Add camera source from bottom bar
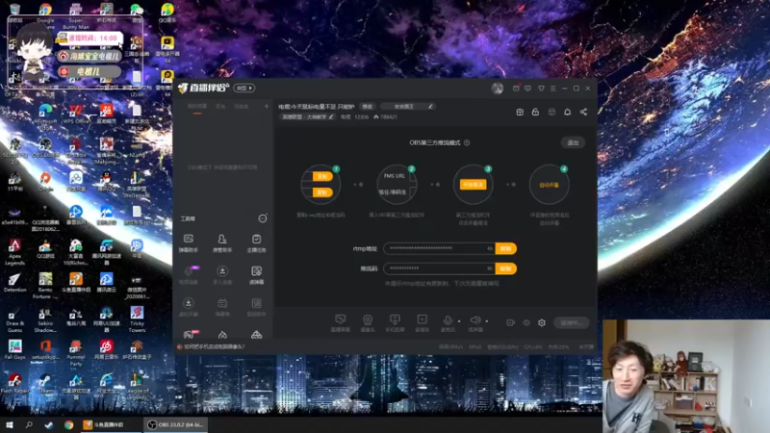 pyautogui.click(x=368, y=322)
